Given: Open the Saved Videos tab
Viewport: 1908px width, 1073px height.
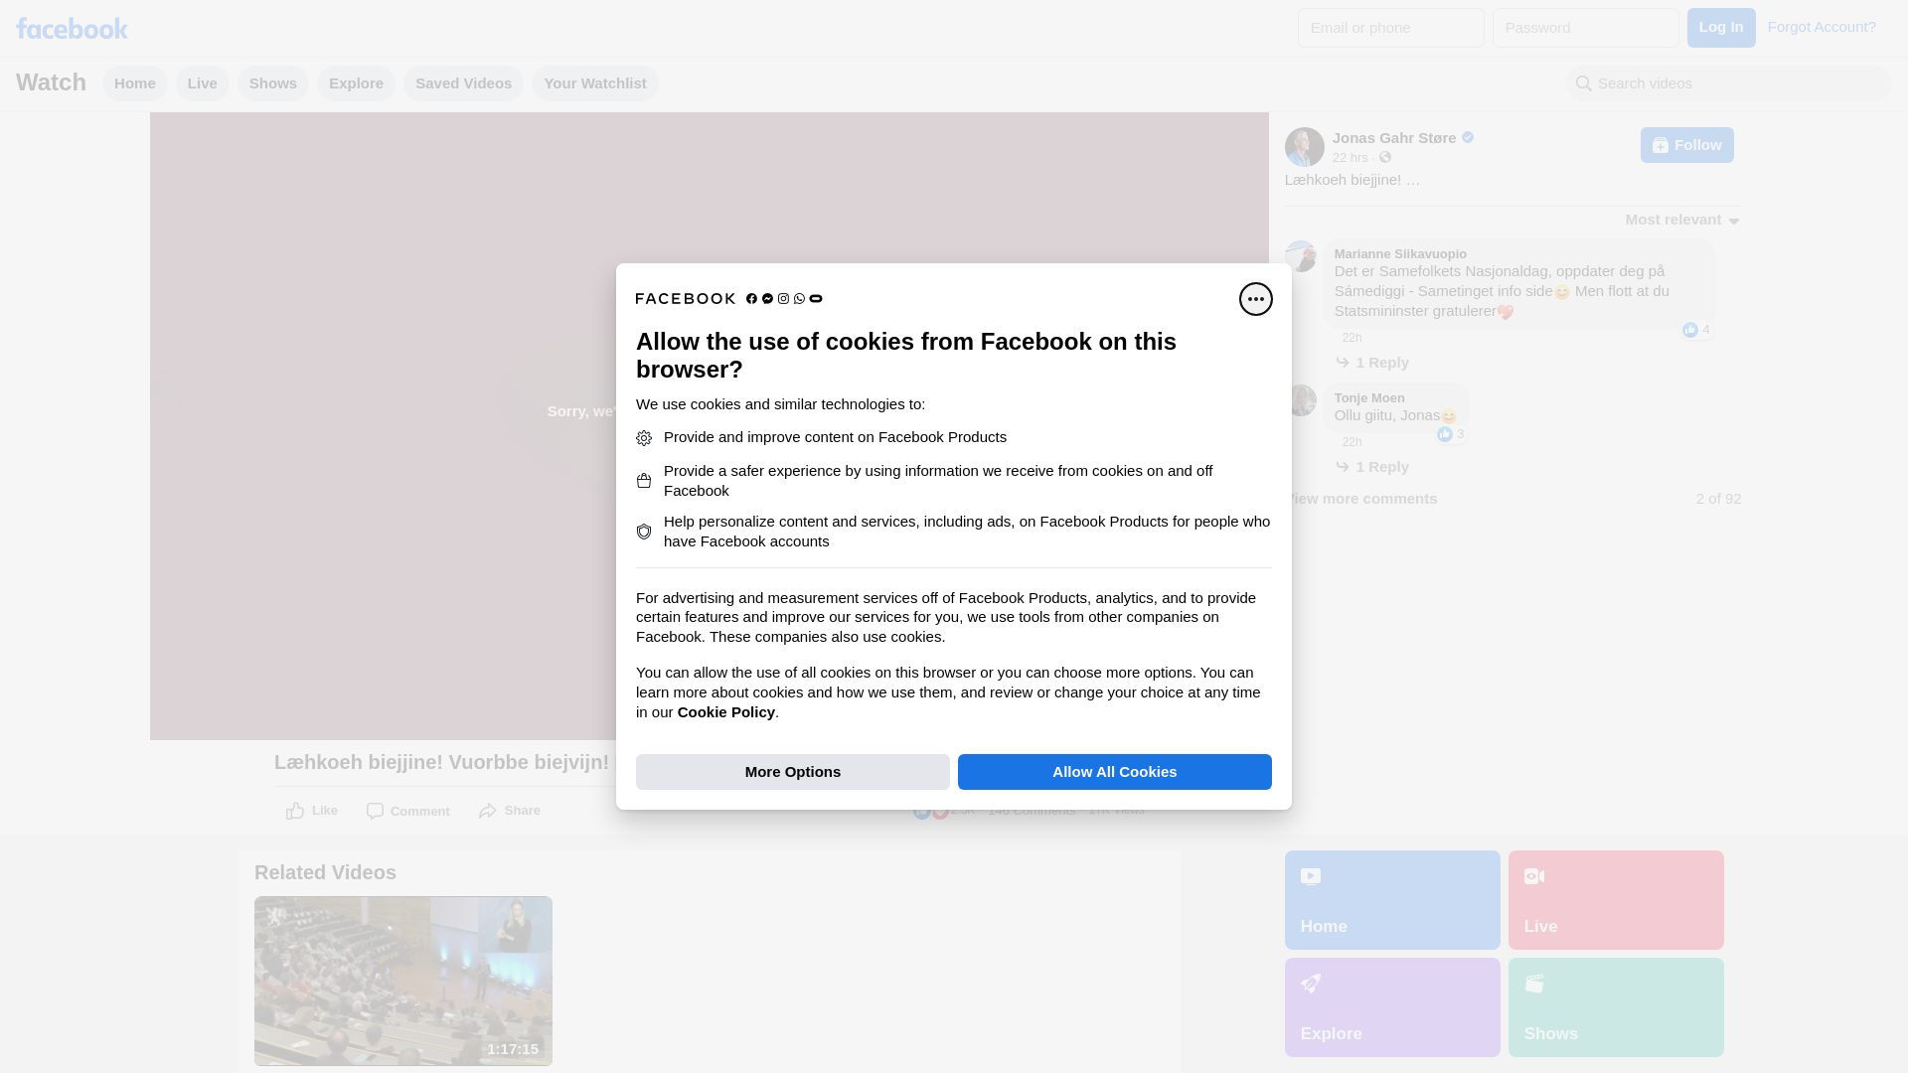Looking at the screenshot, I should 463,83.
